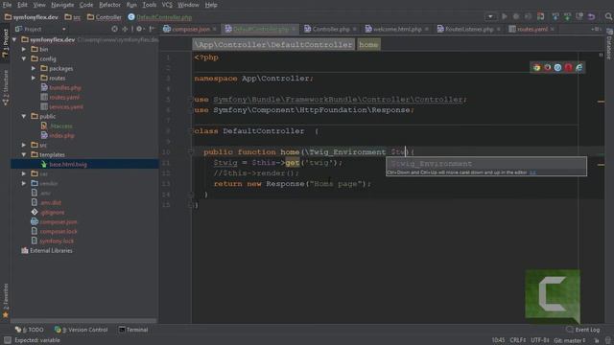Open the Structure tool window
The width and height of the screenshot is (614, 345).
tap(5, 88)
